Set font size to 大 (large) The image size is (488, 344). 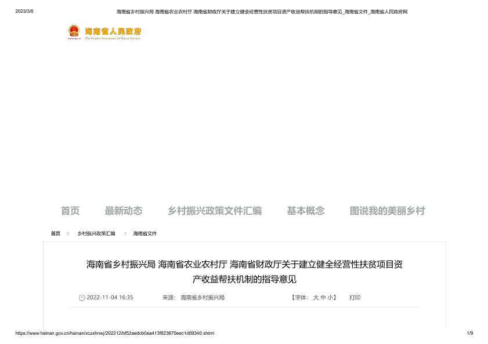(x=316, y=298)
